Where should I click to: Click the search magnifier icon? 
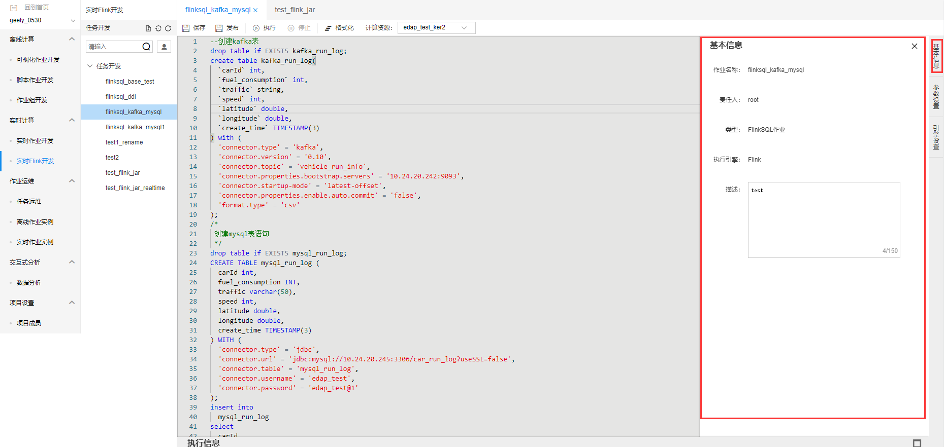[146, 47]
